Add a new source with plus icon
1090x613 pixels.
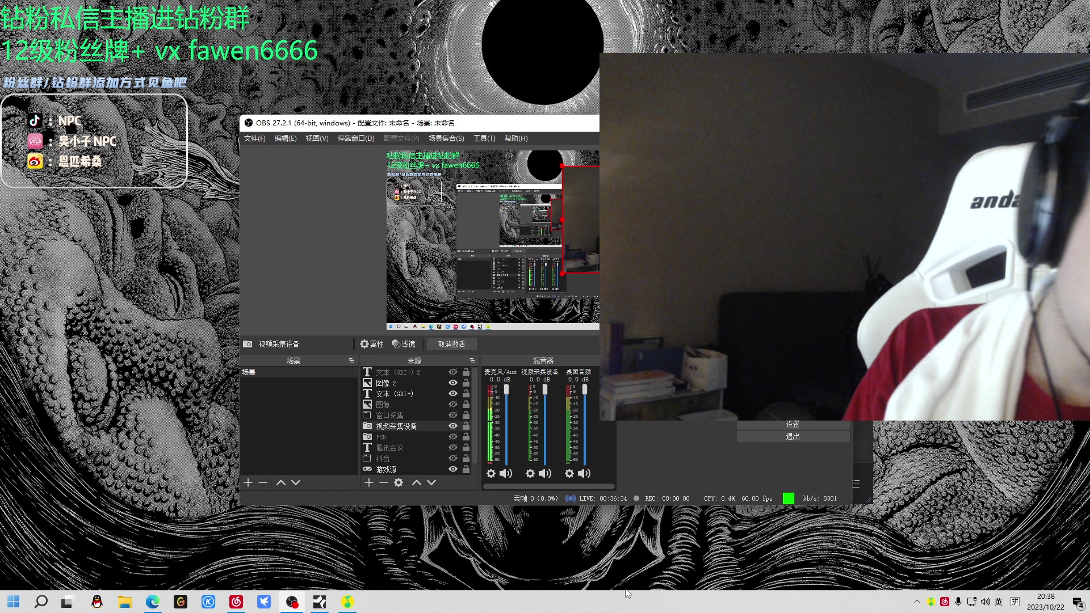(368, 482)
